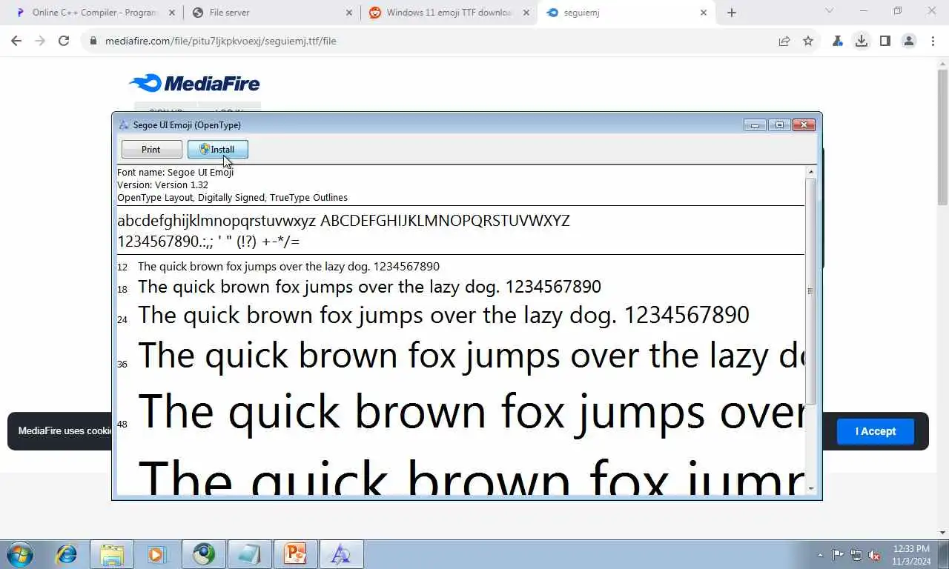Minimize the Segoe UI Emoji font window
The height and width of the screenshot is (569, 949).
[755, 125]
